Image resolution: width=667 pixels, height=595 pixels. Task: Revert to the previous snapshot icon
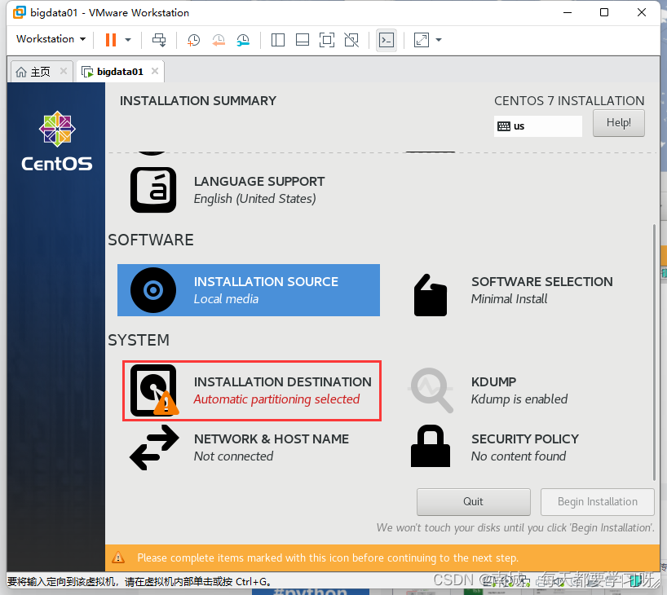[x=219, y=41]
